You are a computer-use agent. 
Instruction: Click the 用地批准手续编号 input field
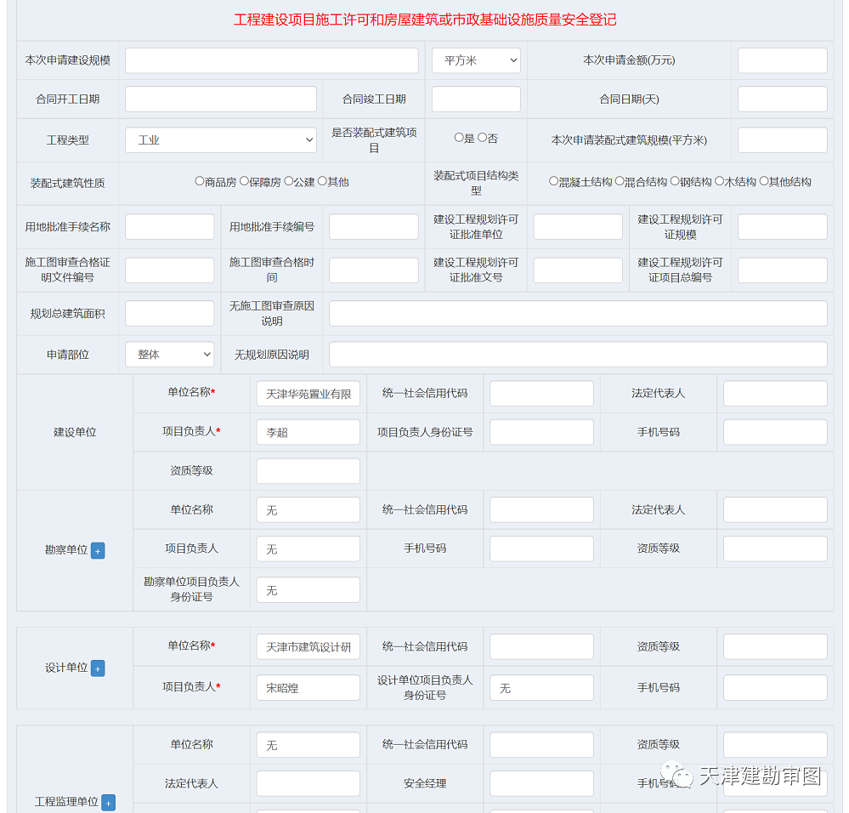[374, 226]
